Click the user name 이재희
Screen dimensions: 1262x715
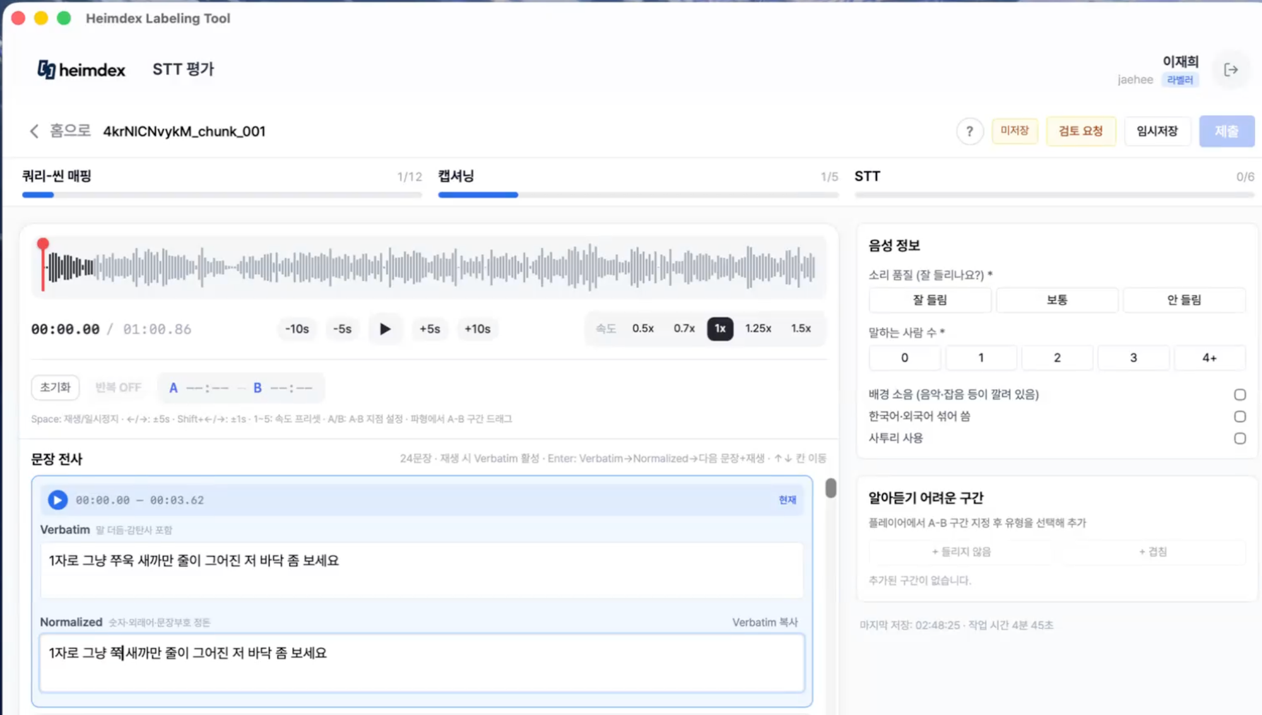1181,61
